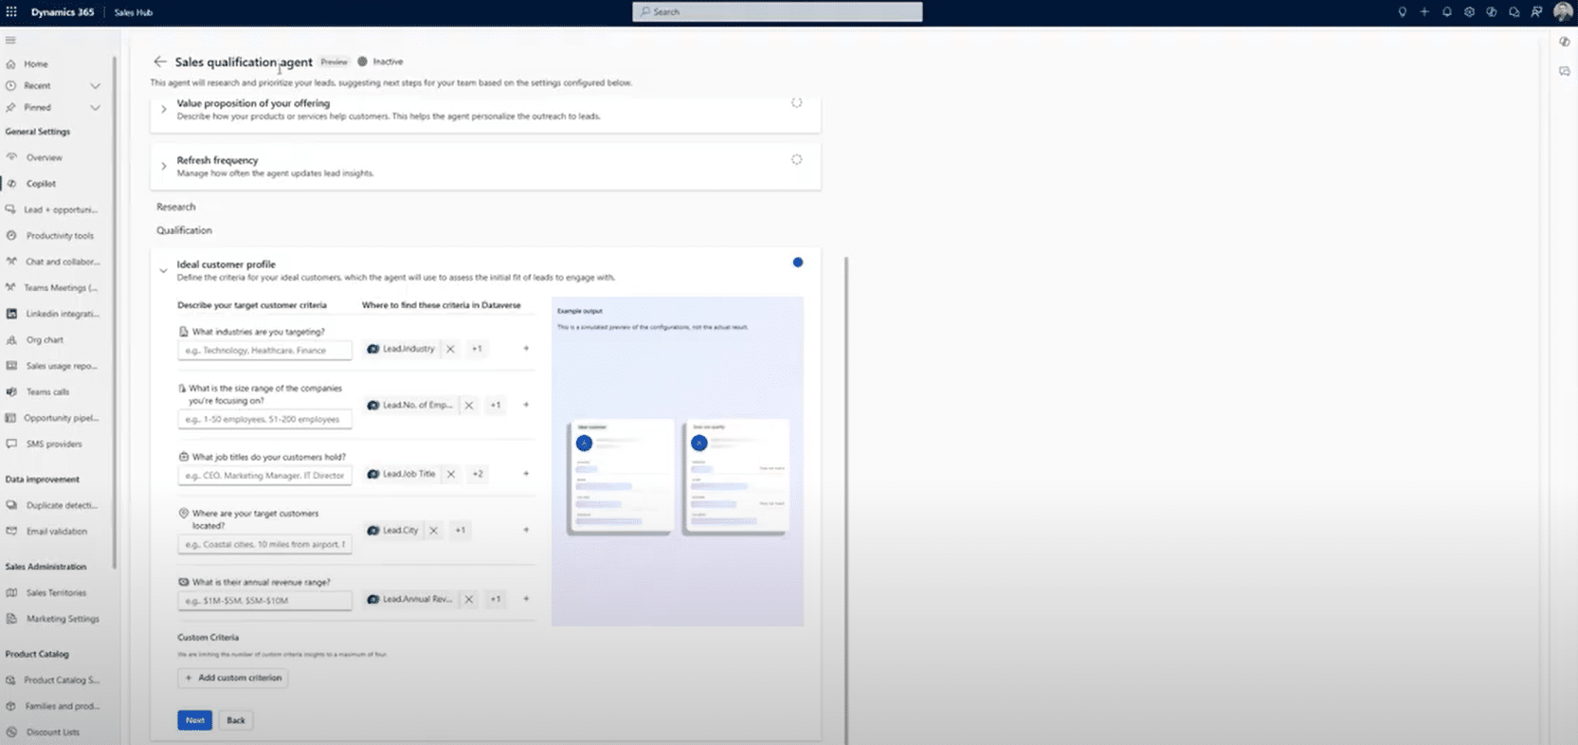Open notifications bell in top bar
The height and width of the screenshot is (745, 1578).
click(1446, 12)
